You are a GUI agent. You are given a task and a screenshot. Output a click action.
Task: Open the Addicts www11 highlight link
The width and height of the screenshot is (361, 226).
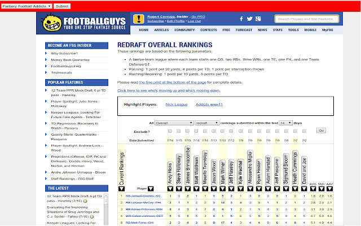(x=209, y=105)
